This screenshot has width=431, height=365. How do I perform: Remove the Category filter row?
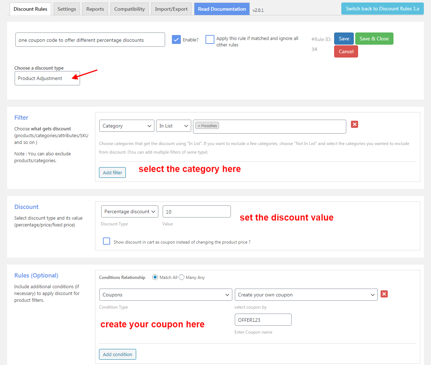354,124
